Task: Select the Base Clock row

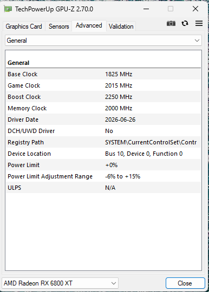Action: pyautogui.click(x=103, y=74)
